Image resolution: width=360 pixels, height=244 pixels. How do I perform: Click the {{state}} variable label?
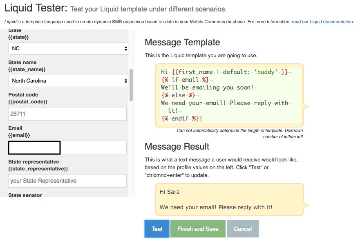point(18,37)
